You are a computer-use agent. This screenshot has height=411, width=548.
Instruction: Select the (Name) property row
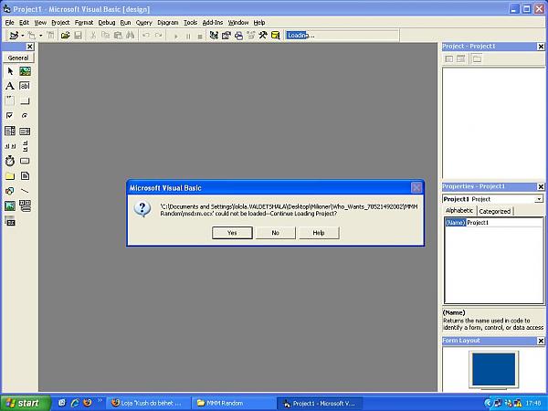(494, 223)
